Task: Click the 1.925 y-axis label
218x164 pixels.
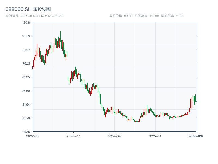Action: [26, 131]
